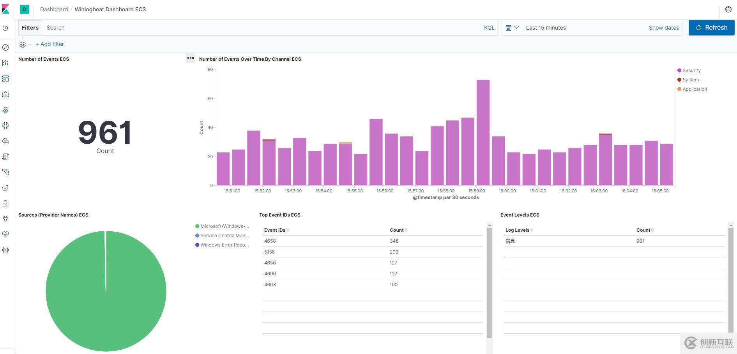Open Stack Monitoring heartbeat icon

pyautogui.click(x=5, y=234)
